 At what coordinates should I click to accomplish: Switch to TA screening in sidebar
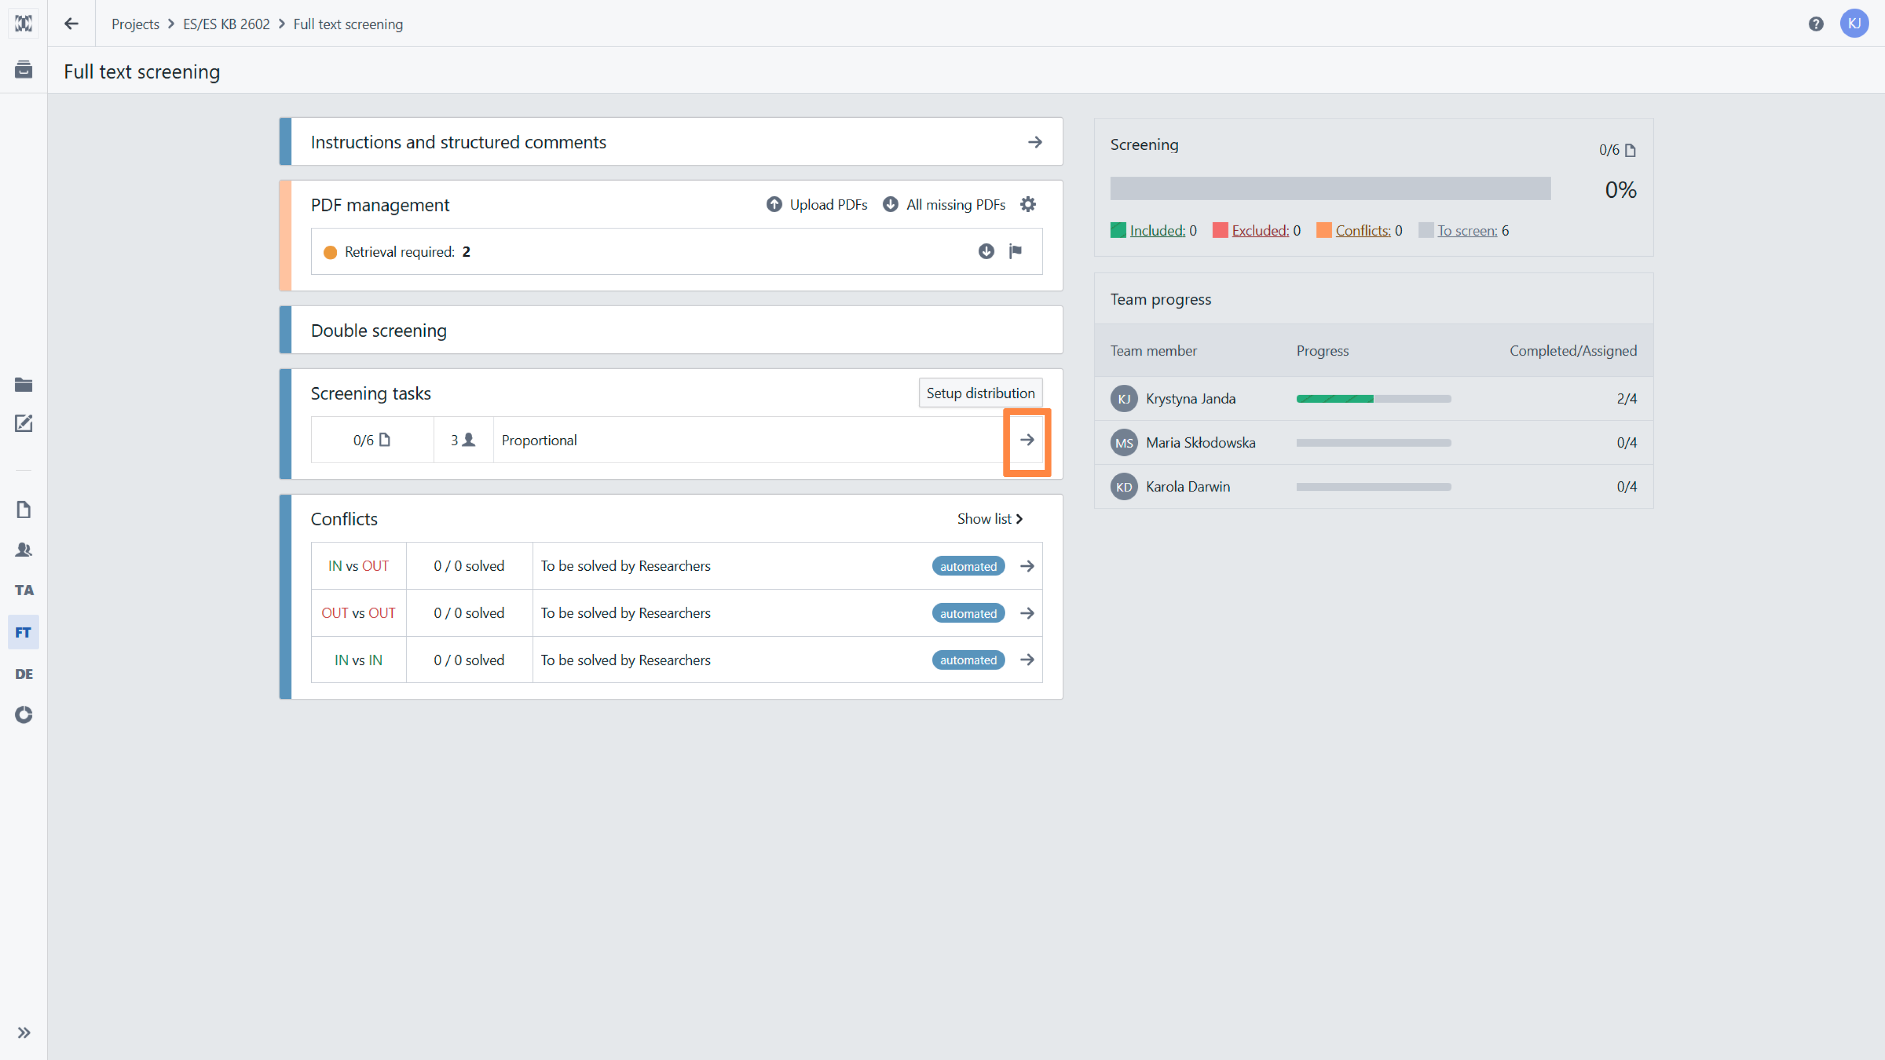tap(24, 589)
